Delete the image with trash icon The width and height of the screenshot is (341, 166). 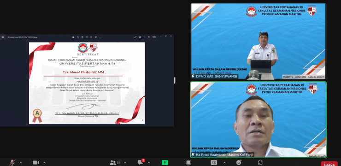click(82, 37)
